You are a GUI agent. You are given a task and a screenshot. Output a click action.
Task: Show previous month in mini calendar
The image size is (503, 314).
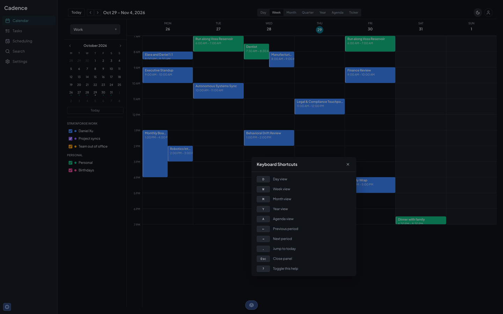(70, 46)
